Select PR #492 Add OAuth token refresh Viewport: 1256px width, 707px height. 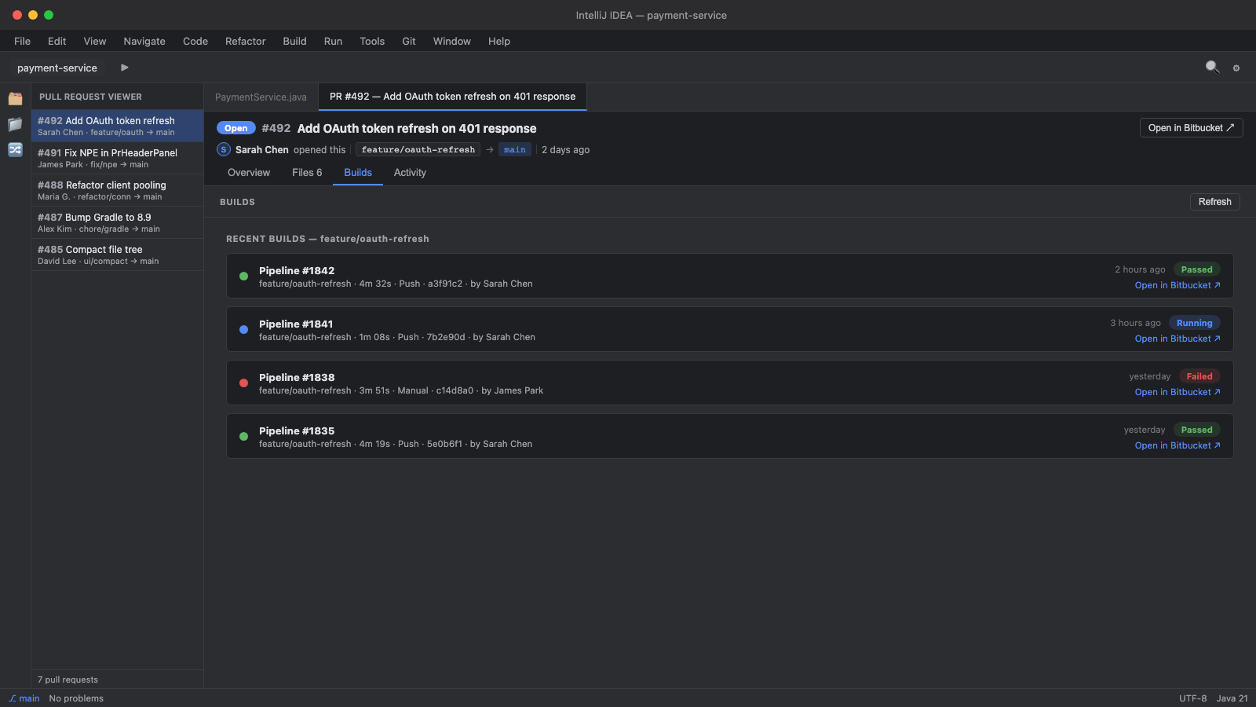pos(117,126)
